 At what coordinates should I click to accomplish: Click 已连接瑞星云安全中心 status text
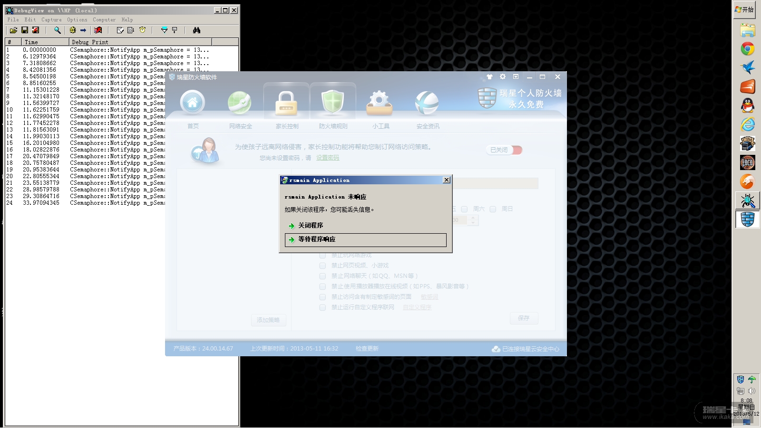[530, 349]
